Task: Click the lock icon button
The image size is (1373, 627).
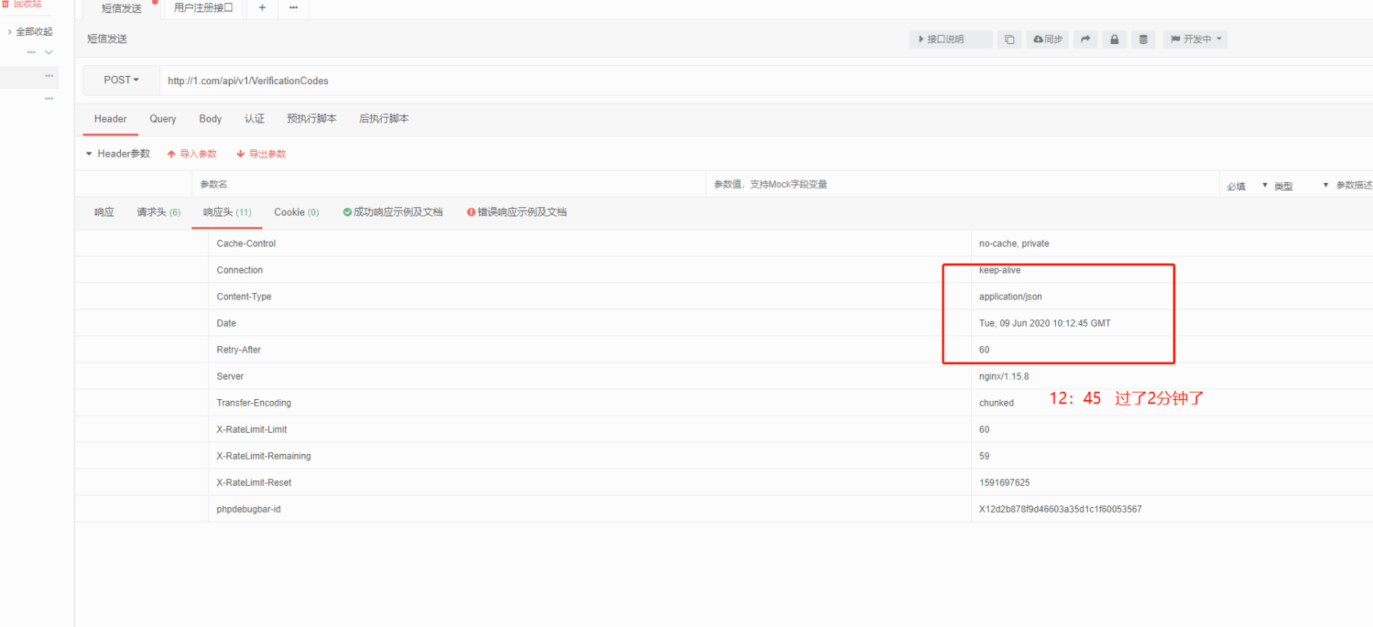Action: click(x=1114, y=39)
